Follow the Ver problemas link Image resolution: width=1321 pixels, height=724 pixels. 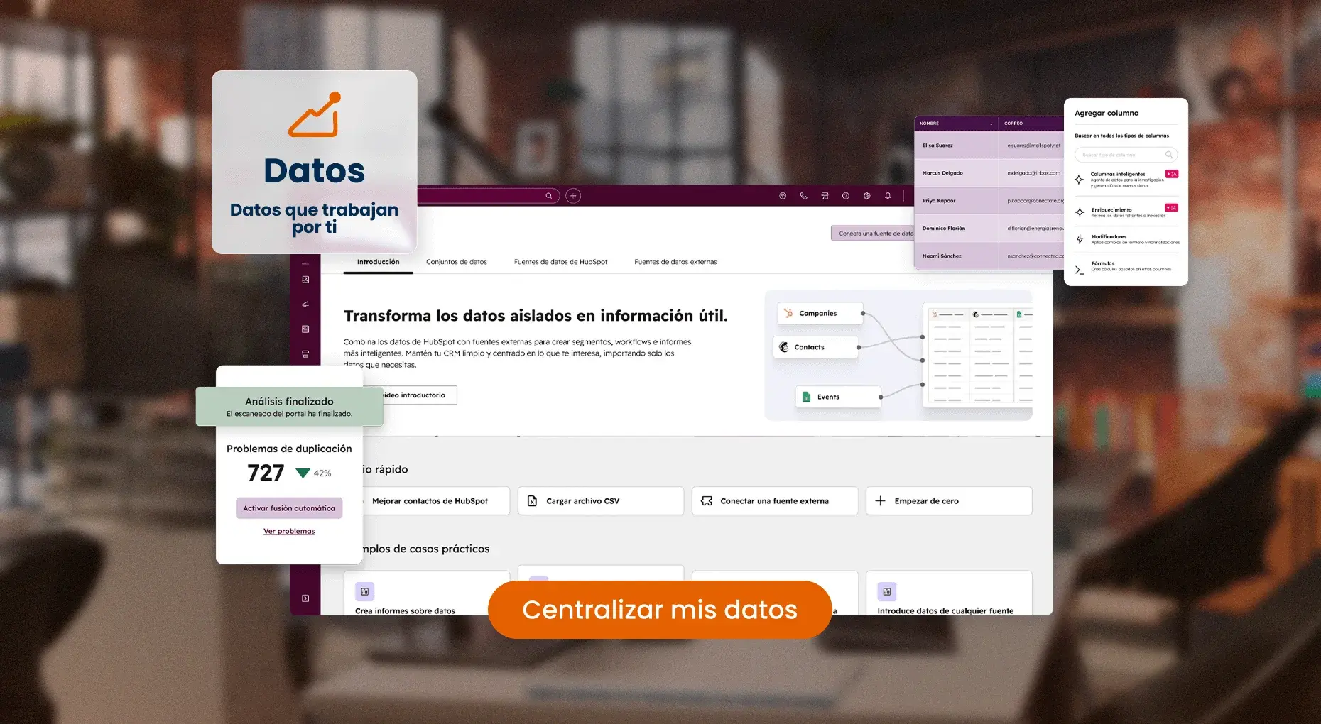(x=289, y=531)
